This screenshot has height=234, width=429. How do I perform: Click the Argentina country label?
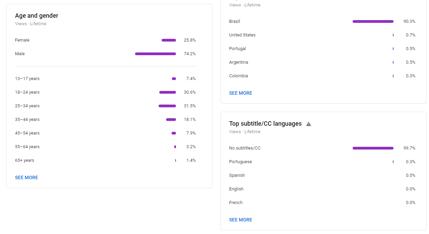(x=239, y=62)
